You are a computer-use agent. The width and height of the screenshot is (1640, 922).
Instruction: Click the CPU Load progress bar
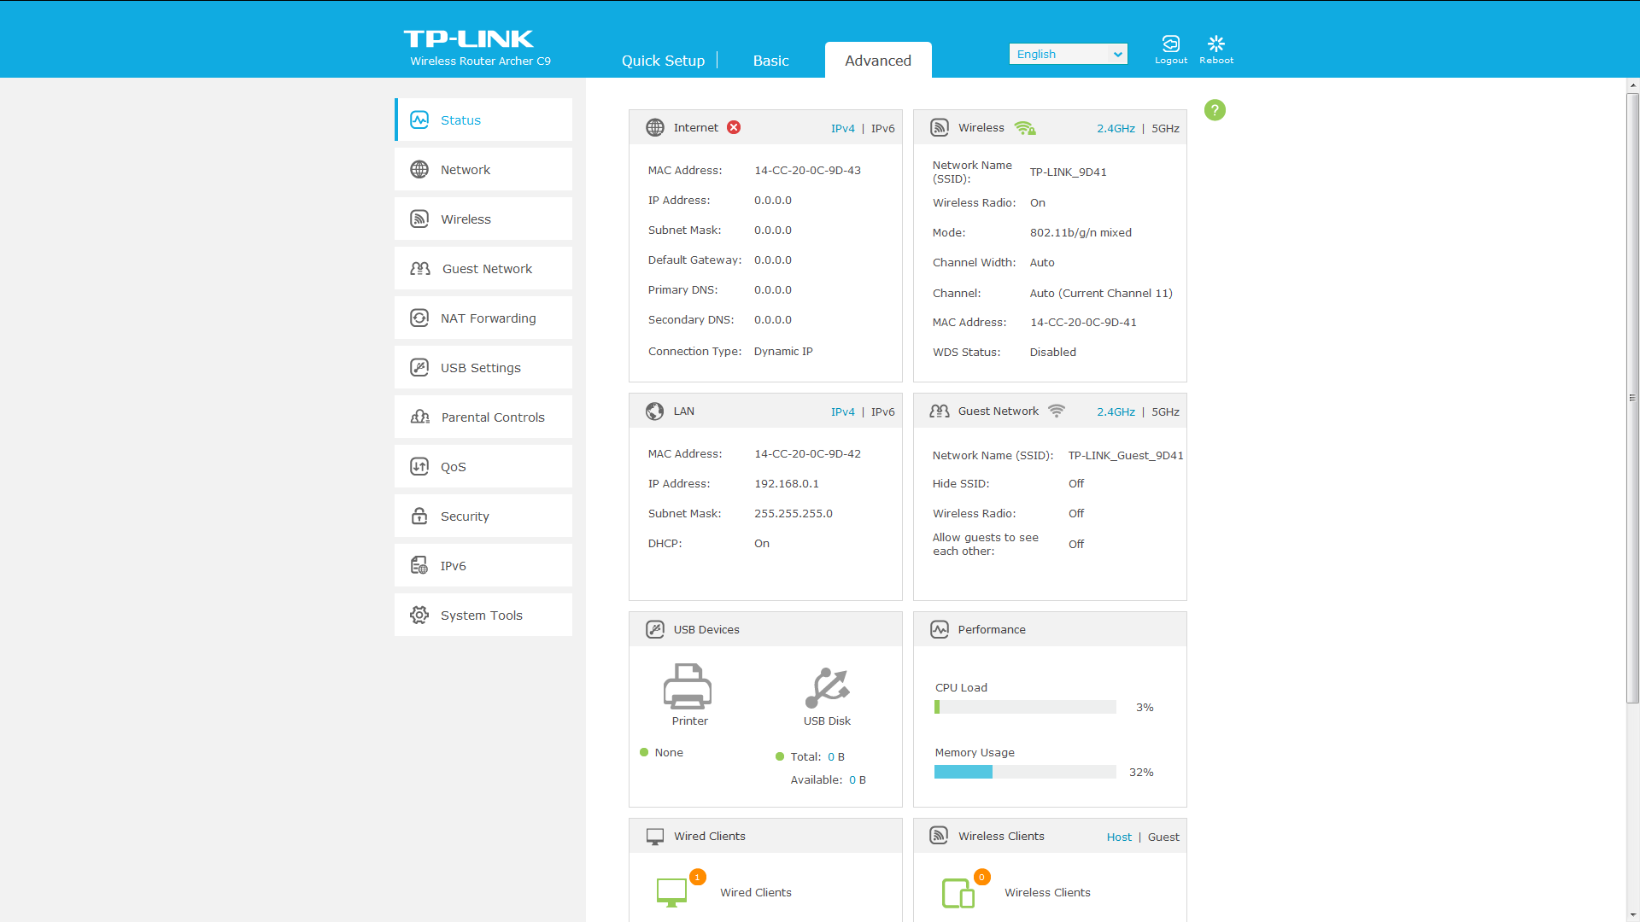[1025, 707]
